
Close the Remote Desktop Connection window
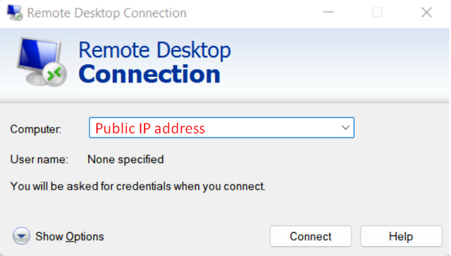point(426,13)
